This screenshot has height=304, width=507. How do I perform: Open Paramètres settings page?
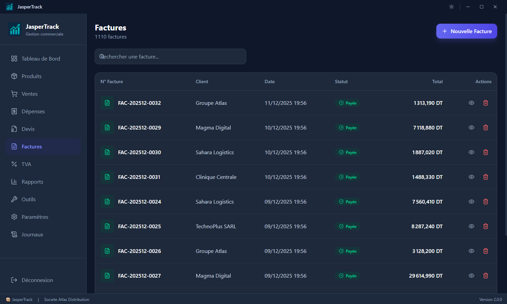tap(43, 217)
